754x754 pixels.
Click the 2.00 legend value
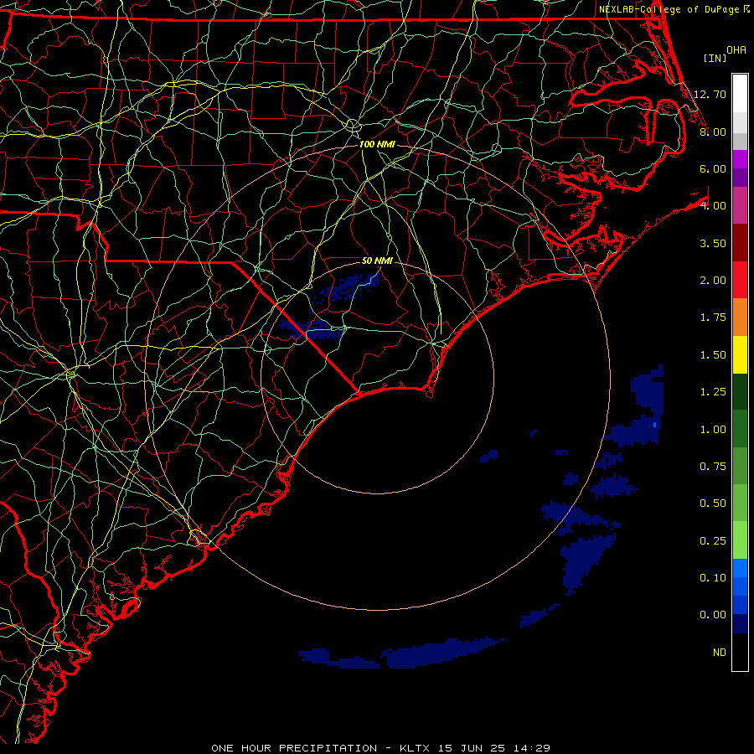(x=713, y=281)
